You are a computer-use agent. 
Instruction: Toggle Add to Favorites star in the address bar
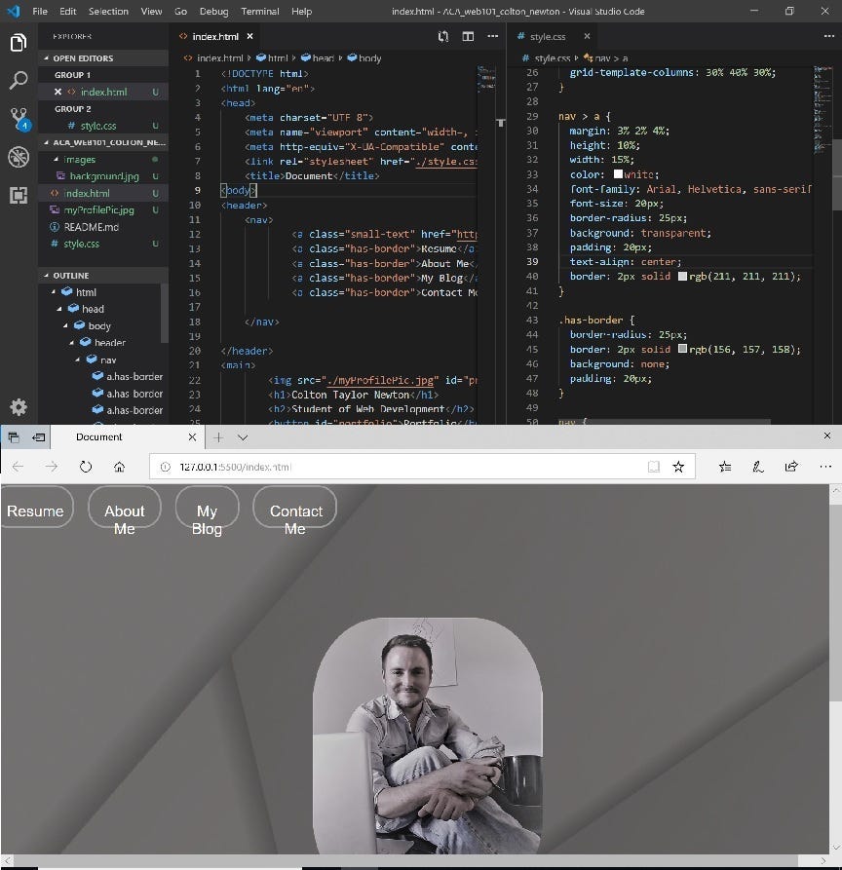click(678, 467)
